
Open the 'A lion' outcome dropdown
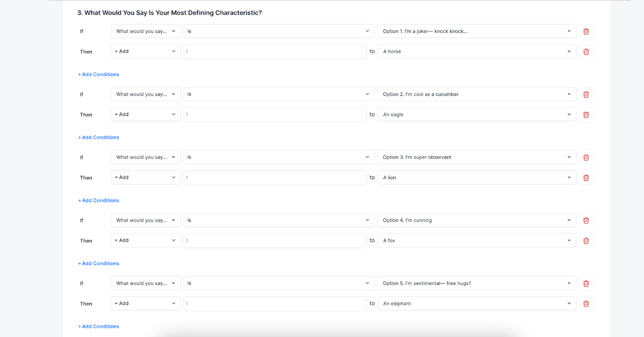pos(477,178)
